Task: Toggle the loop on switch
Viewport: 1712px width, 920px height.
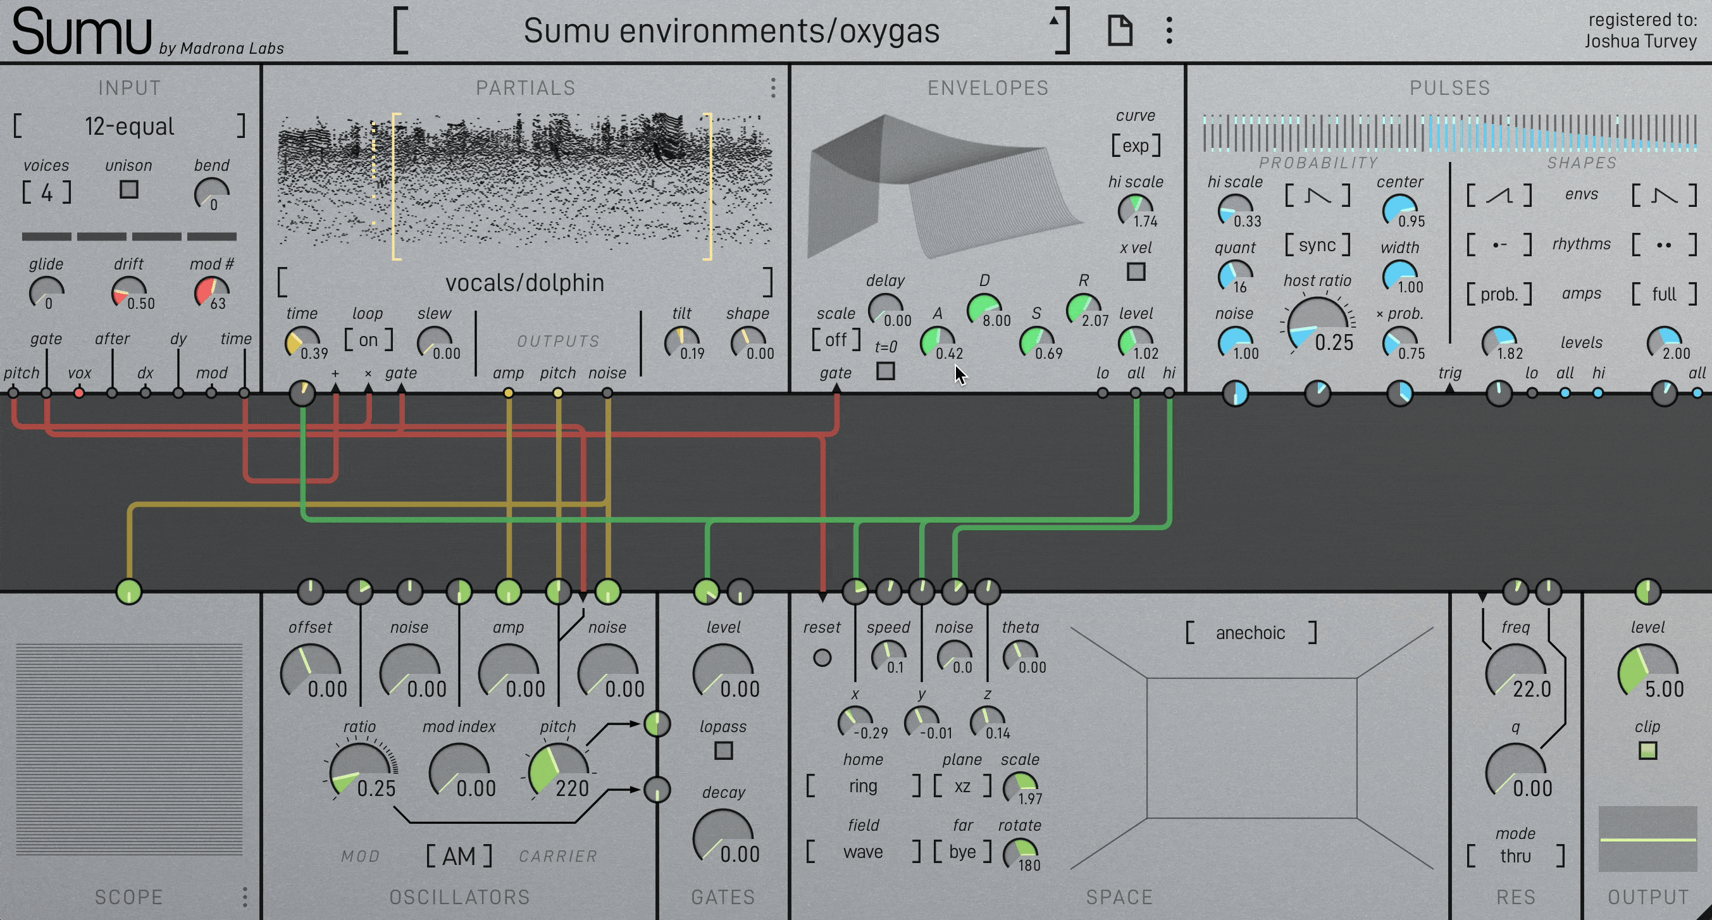Action: click(368, 340)
